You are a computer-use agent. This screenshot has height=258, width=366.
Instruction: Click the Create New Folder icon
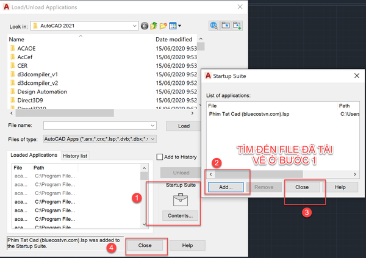(x=164, y=26)
